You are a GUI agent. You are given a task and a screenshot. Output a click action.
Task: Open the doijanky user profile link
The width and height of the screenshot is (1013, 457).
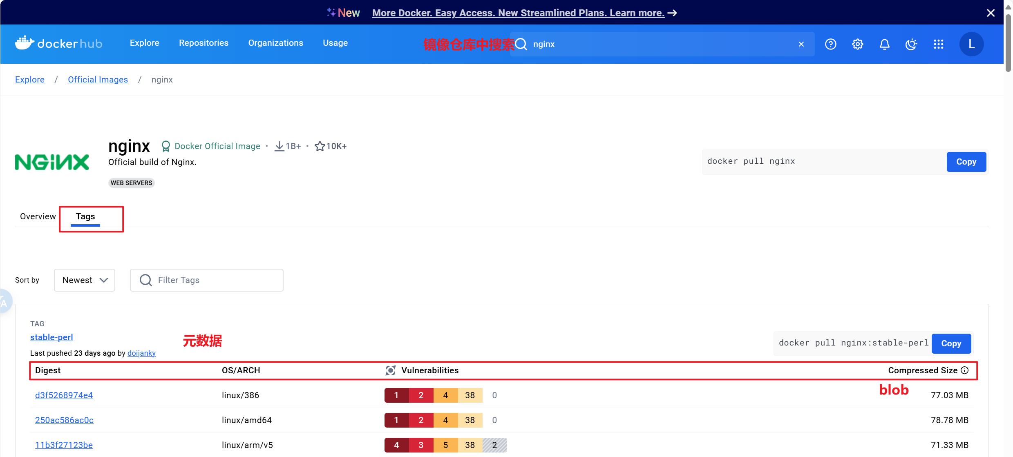tap(141, 353)
